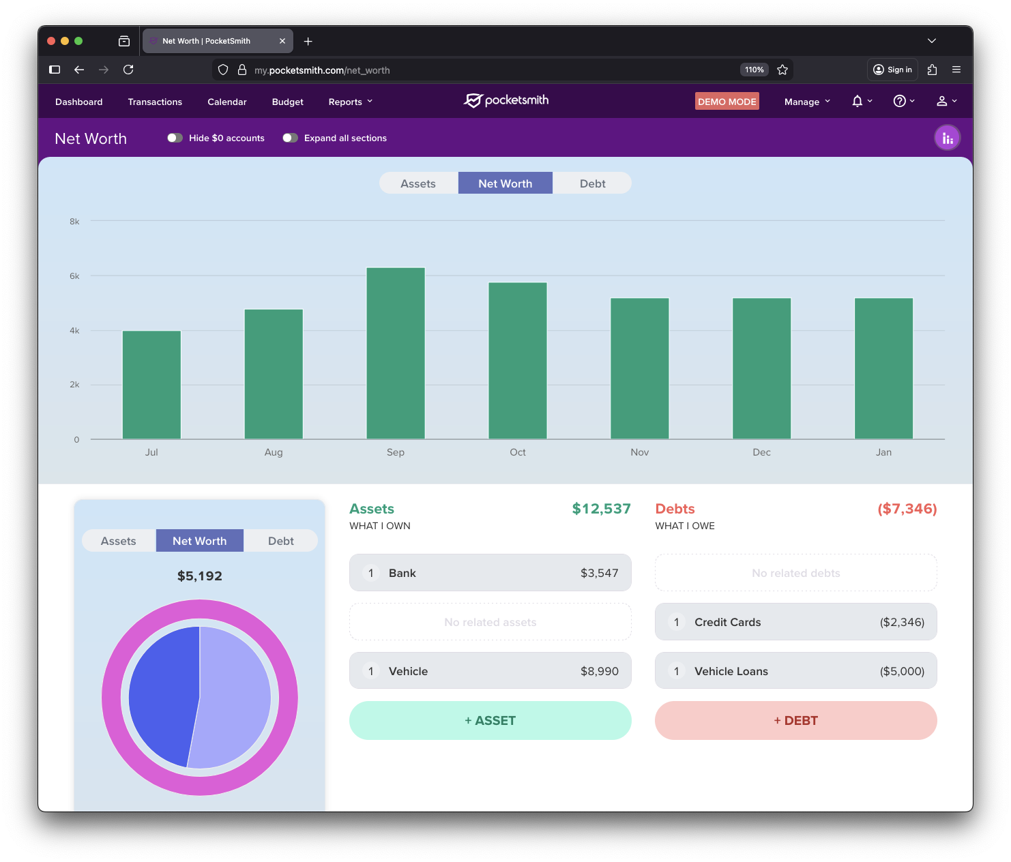The height and width of the screenshot is (862, 1011).
Task: Open the browser hamburger menu
Action: click(x=956, y=70)
